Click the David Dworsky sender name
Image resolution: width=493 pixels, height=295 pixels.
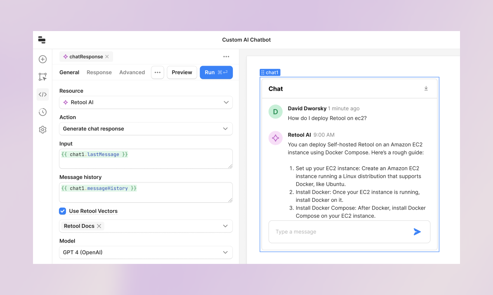click(307, 109)
